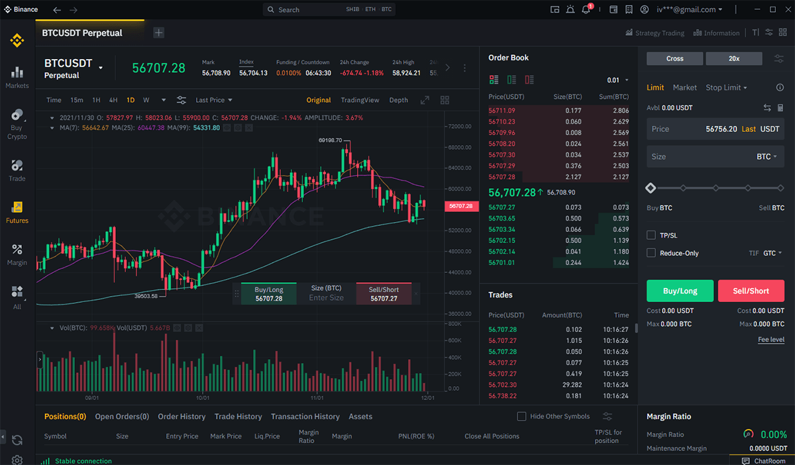
Task: Select the Limit order tab
Action: 655,87
